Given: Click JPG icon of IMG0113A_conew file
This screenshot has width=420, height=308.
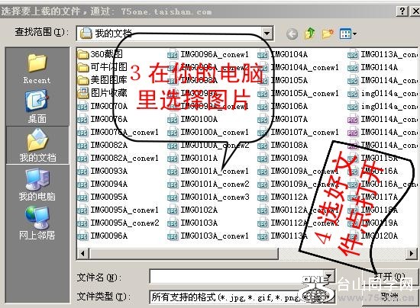Looking at the screenshot, I should pyautogui.click(x=353, y=55).
